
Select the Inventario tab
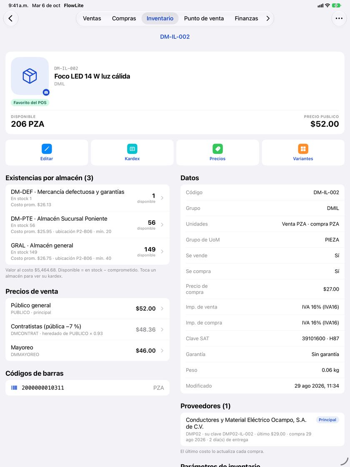[160, 18]
